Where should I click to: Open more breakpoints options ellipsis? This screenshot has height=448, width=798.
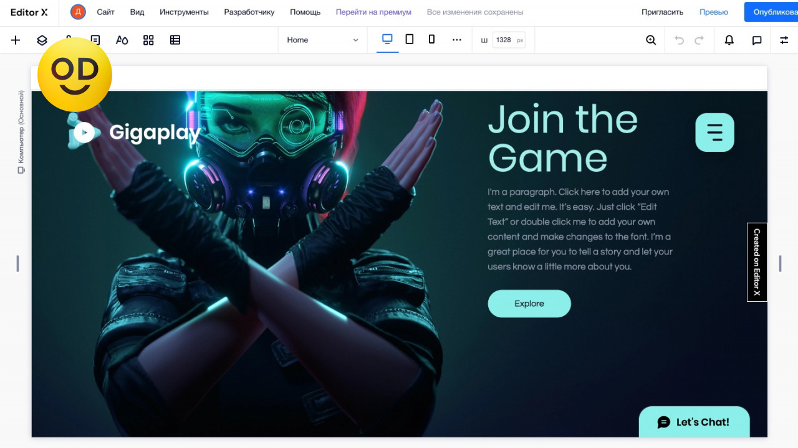click(x=457, y=40)
